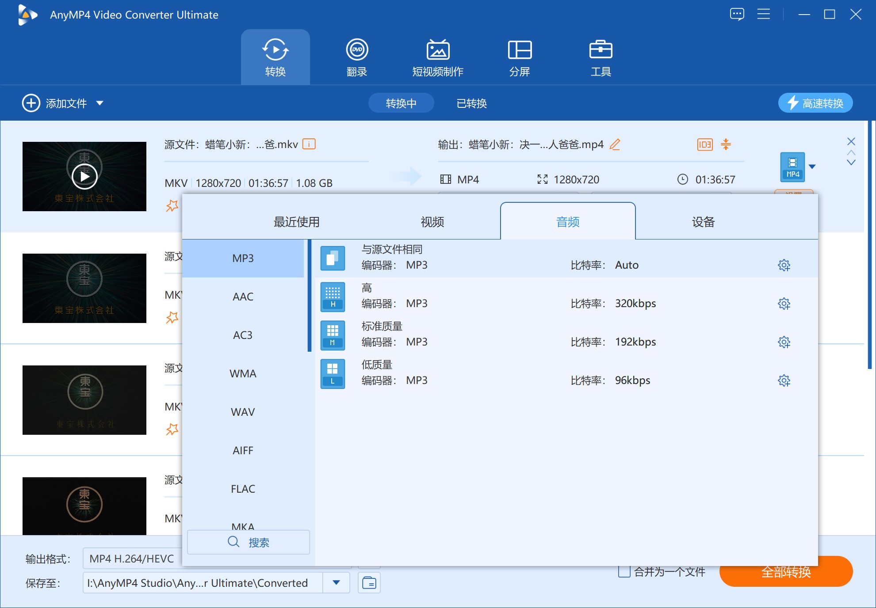Choose MP3 in the format list
This screenshot has height=608, width=876.
click(x=243, y=258)
